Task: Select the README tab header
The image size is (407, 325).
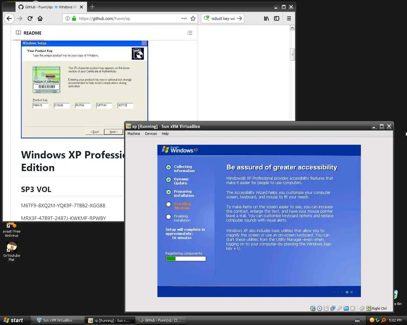Action: click(x=28, y=33)
